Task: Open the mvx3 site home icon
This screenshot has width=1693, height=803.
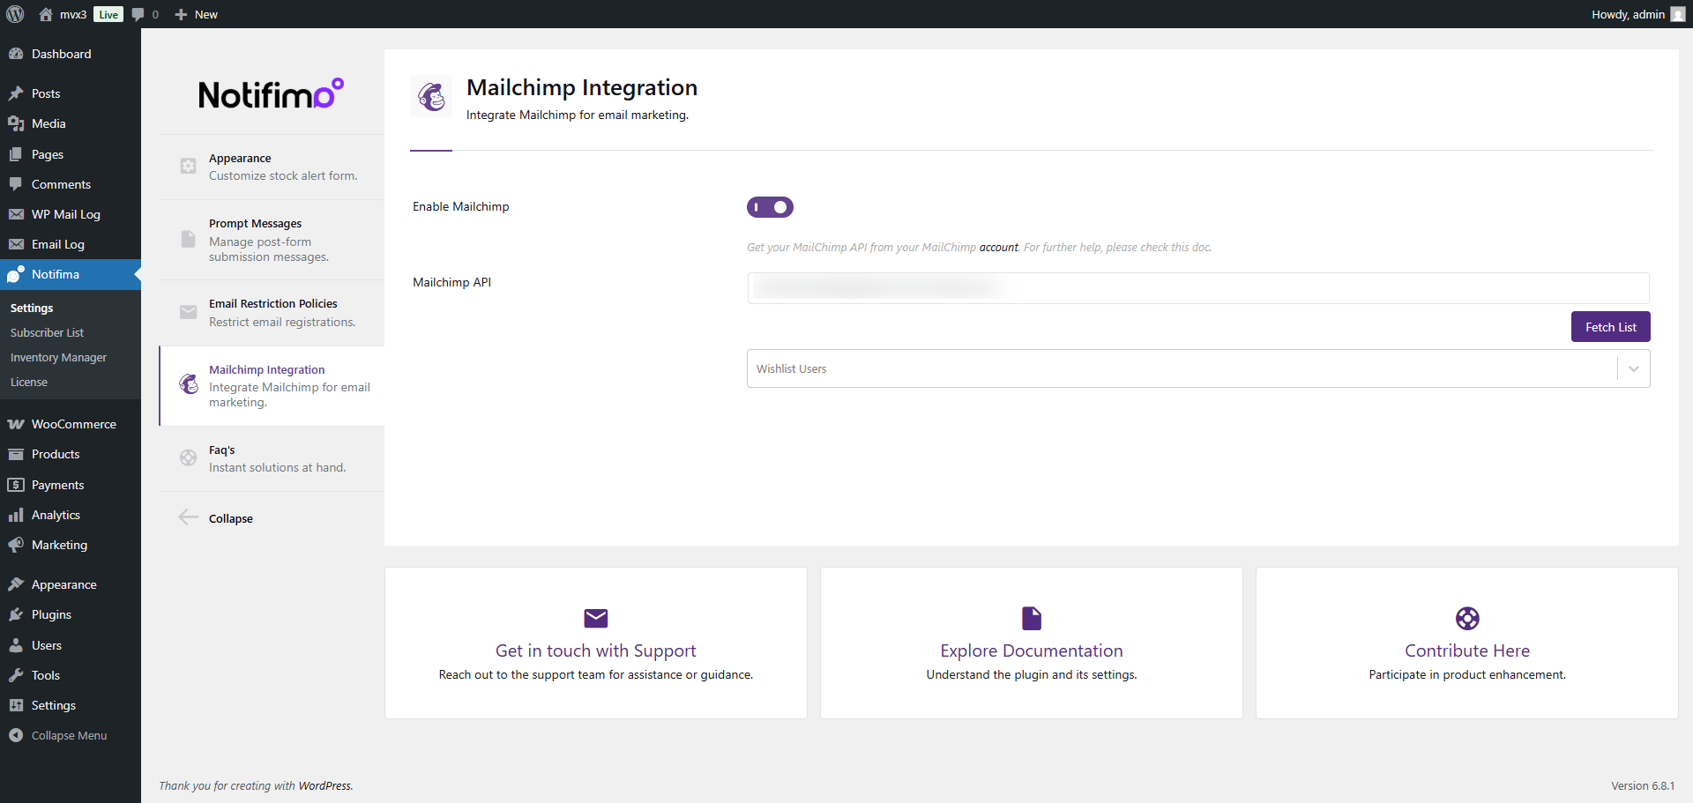Action: pos(46,14)
